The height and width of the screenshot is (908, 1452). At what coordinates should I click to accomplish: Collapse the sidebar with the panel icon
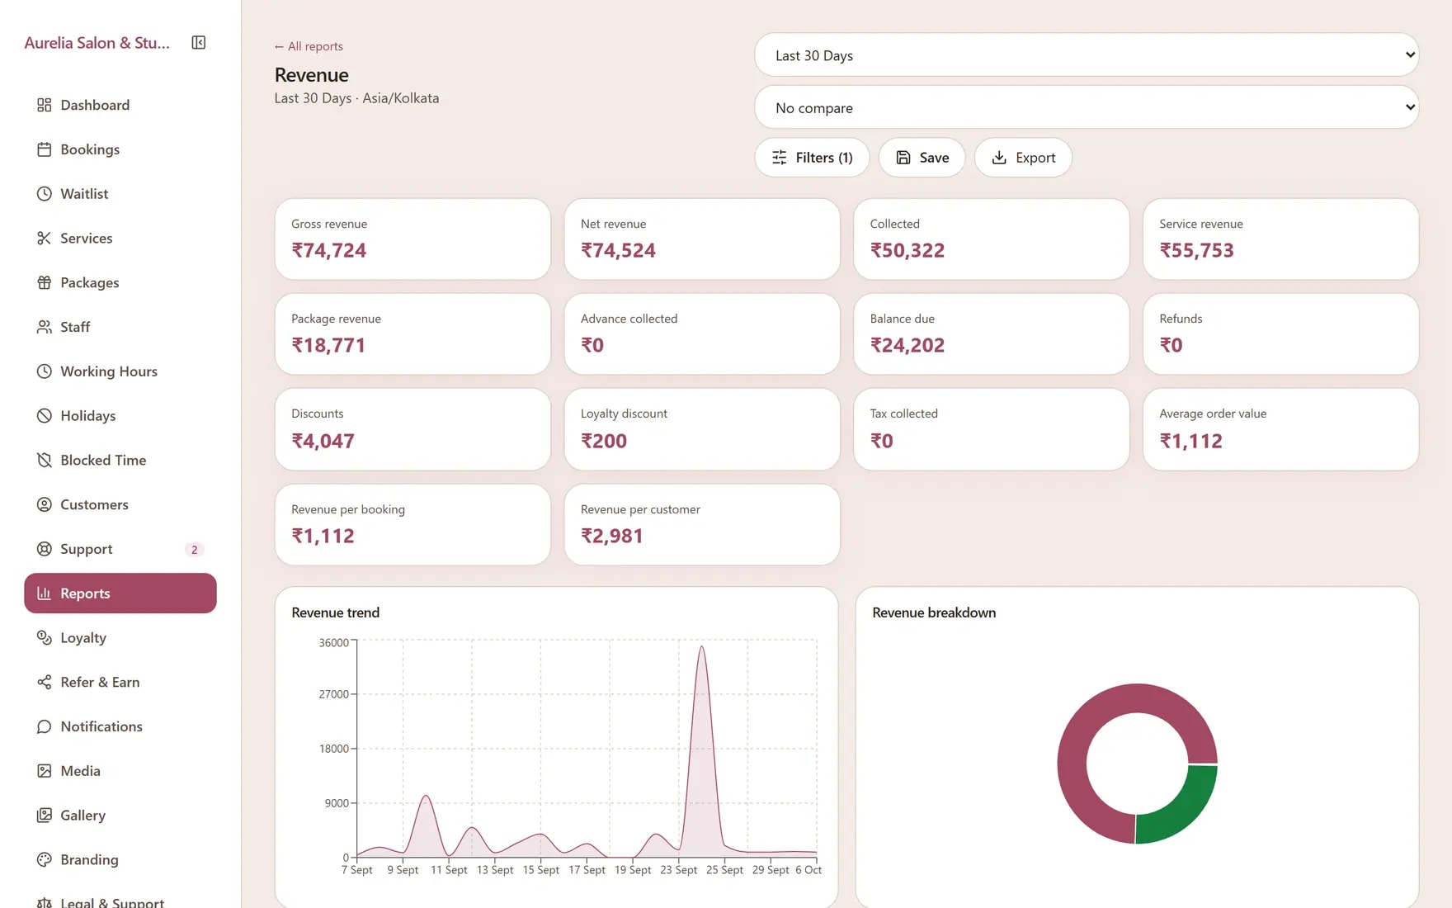point(198,42)
